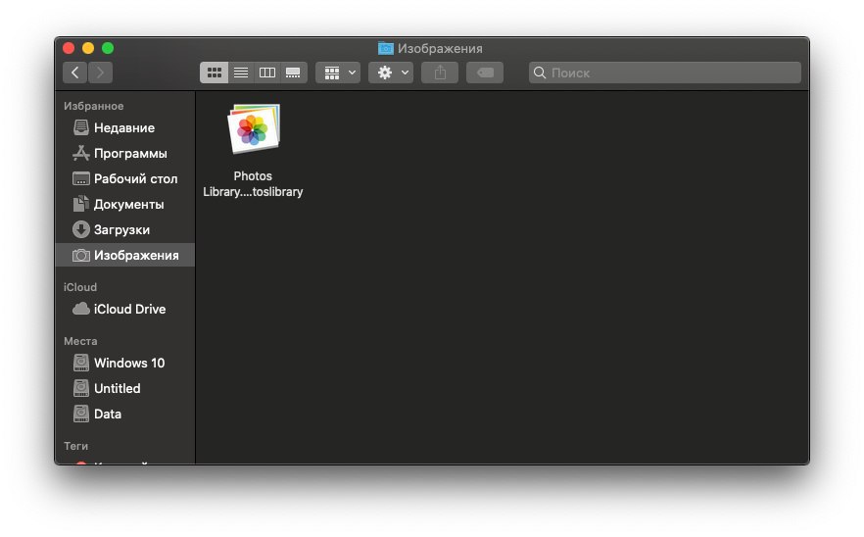This screenshot has width=864, height=537.
Task: Click the iCloud section header
Action: pos(80,287)
